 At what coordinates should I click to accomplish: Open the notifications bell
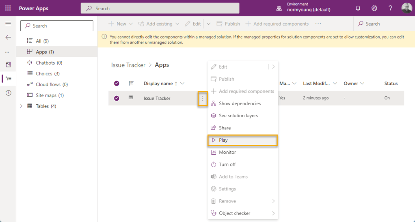coord(358,8)
